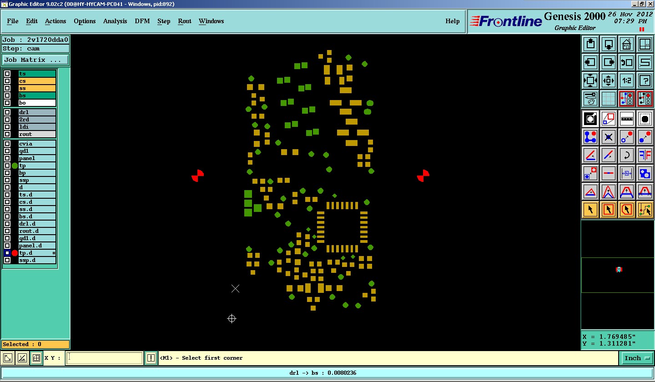Select the plain arrow pointer tool
This screenshot has width=655, height=382.
pyautogui.click(x=590, y=210)
